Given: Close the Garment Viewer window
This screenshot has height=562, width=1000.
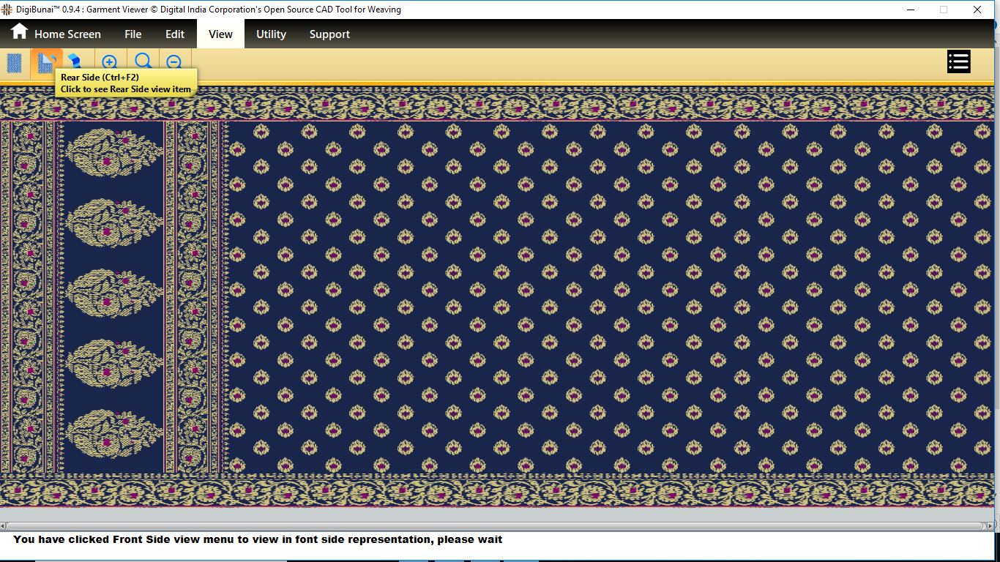Looking at the screenshot, I should [x=977, y=10].
